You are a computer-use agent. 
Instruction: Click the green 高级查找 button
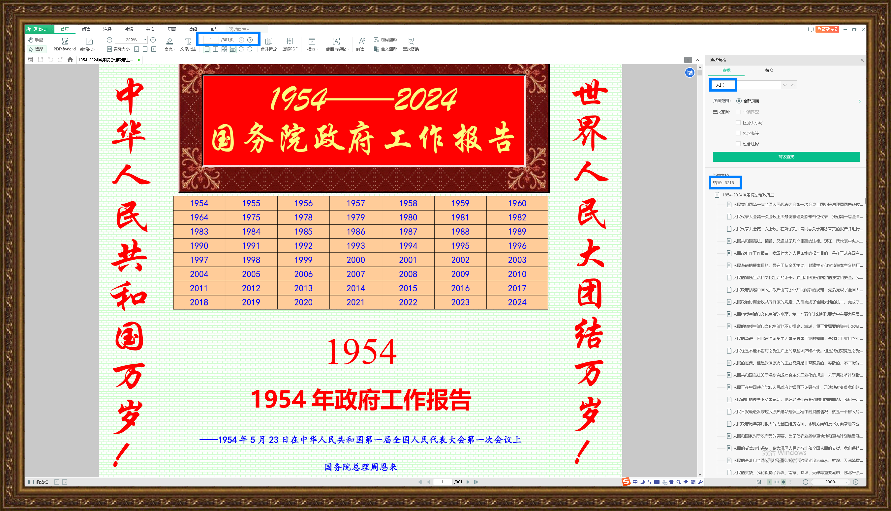pyautogui.click(x=786, y=156)
